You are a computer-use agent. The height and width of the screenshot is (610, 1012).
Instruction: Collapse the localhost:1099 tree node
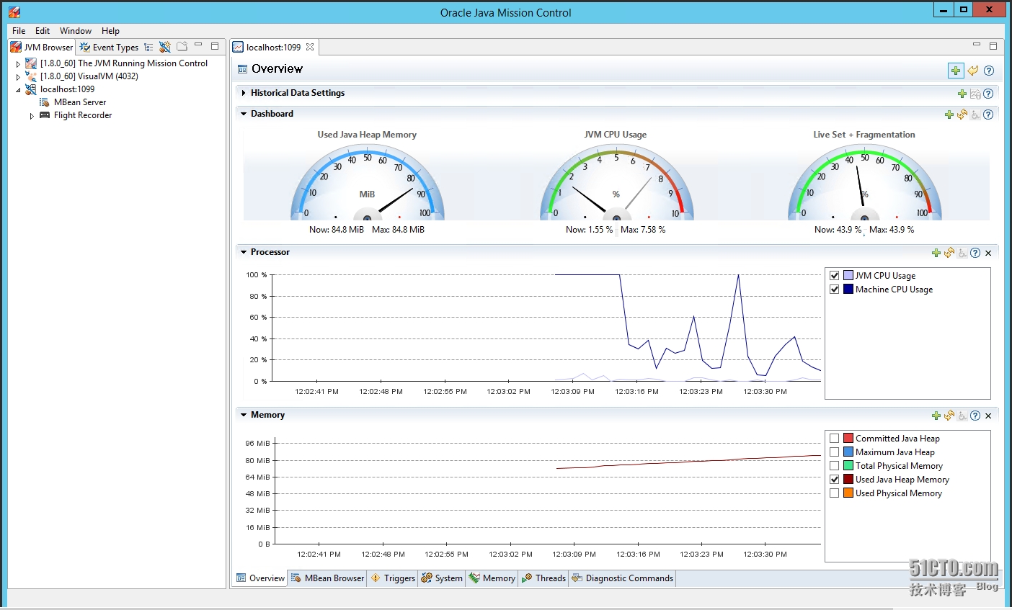[x=18, y=90]
